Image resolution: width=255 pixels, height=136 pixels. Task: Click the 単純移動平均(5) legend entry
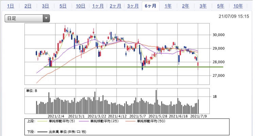56,121
